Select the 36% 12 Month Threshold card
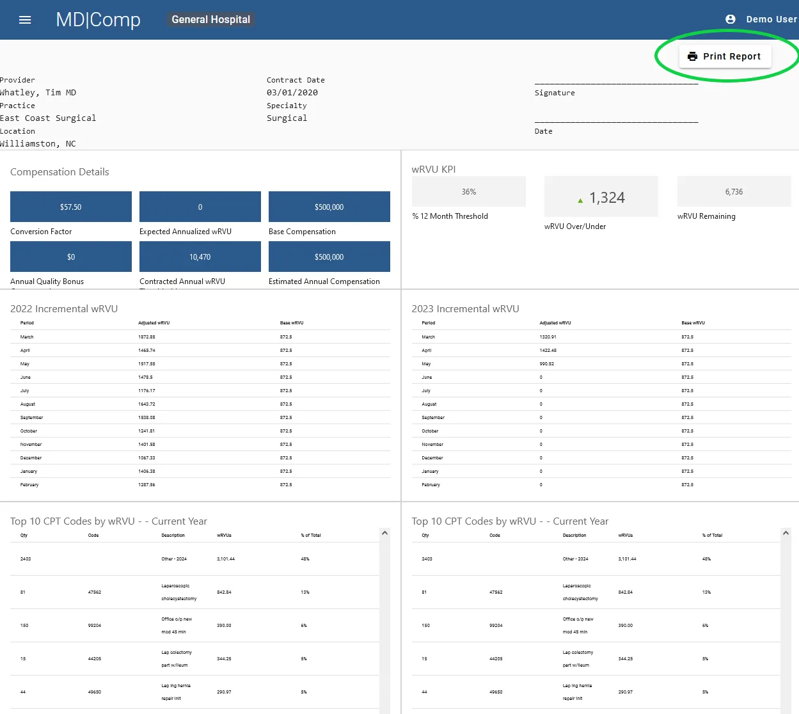 pyautogui.click(x=469, y=192)
